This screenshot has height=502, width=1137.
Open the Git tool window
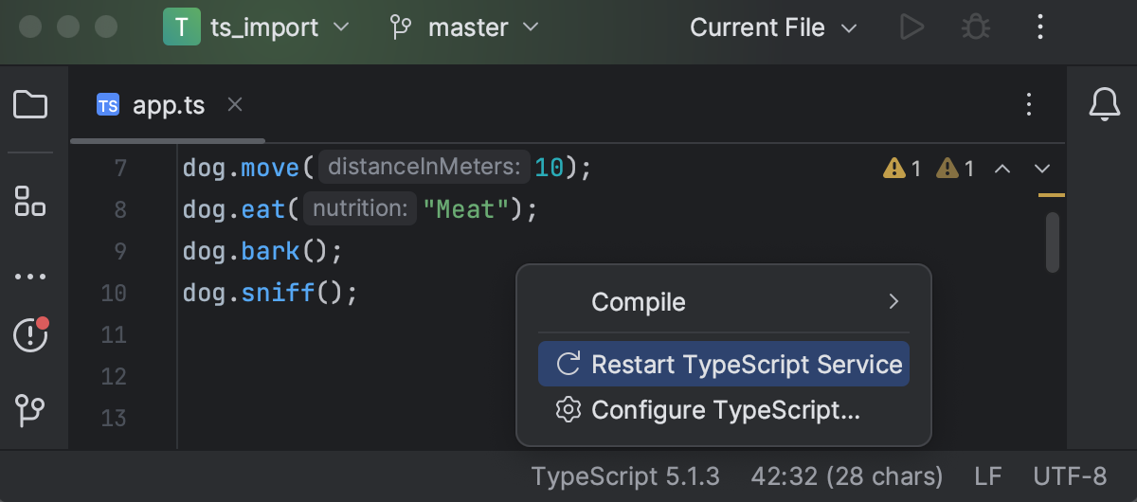coord(30,410)
